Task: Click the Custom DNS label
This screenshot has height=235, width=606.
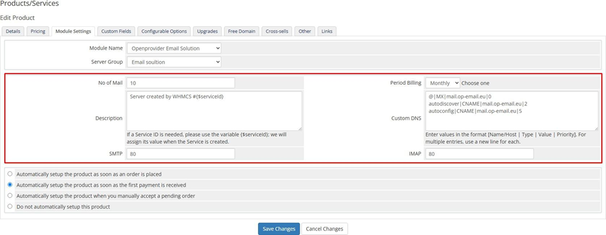Action: (406, 118)
